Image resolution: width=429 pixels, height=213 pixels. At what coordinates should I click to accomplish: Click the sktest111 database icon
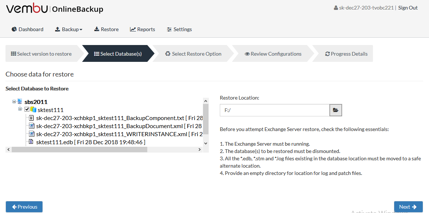tap(33, 110)
